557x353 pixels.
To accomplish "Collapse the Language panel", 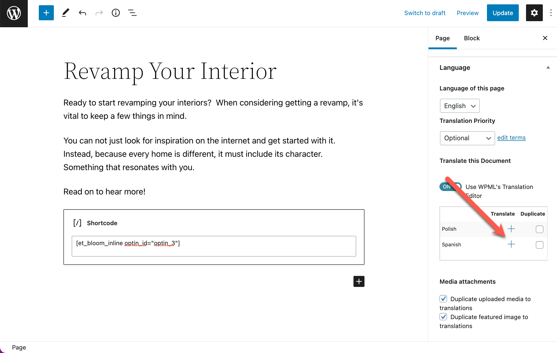I will point(548,67).
